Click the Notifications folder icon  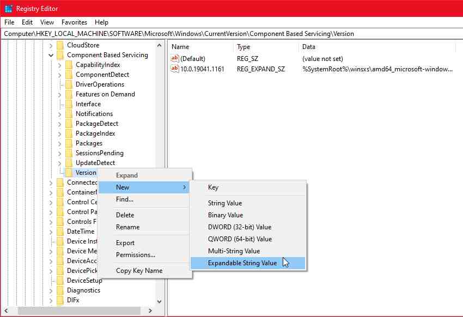point(69,114)
